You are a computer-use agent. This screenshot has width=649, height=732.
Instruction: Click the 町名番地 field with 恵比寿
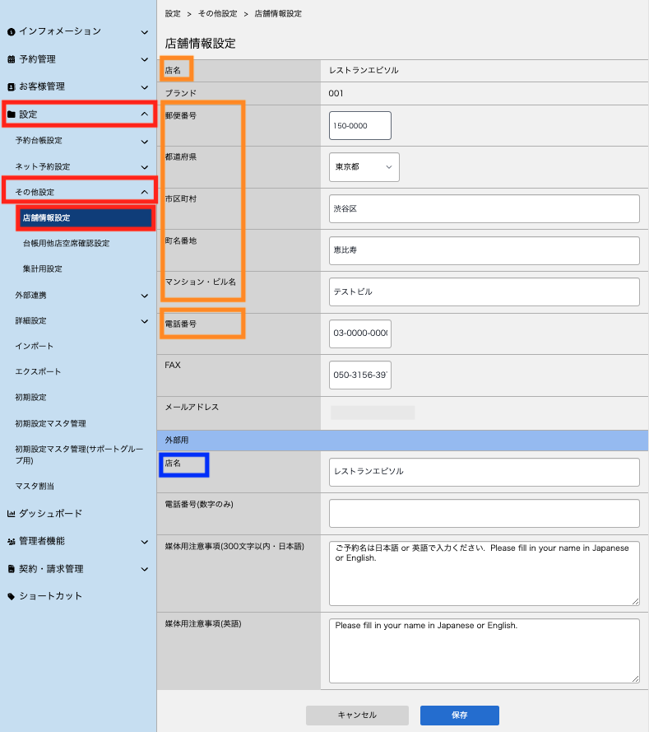pyautogui.click(x=484, y=250)
